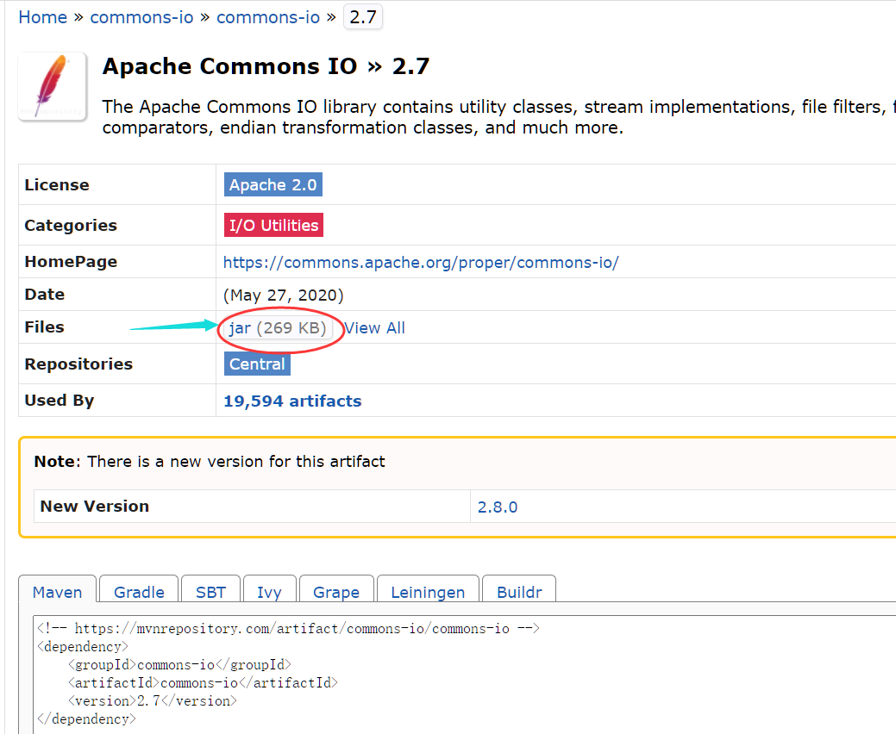Click the library description paragraph
This screenshot has height=734, width=896.
[x=498, y=117]
